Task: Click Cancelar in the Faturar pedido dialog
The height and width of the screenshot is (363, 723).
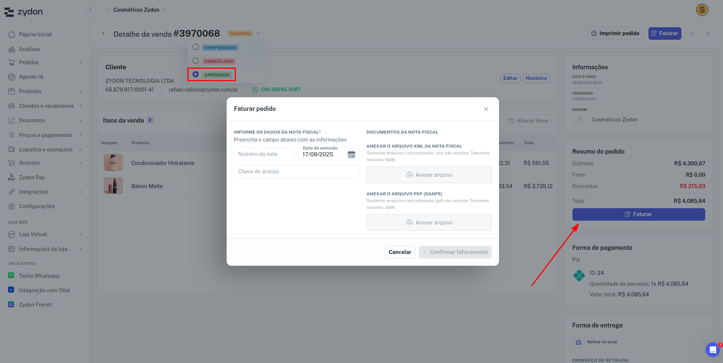Action: (400, 252)
